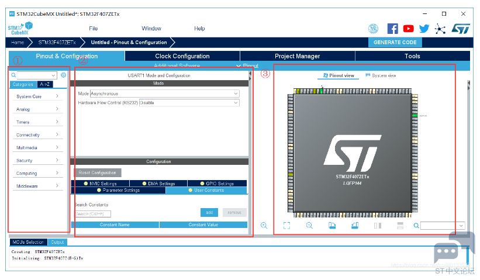Screen dimensions: 480x280
Task: Open the category settings gear icon
Action: point(64,75)
